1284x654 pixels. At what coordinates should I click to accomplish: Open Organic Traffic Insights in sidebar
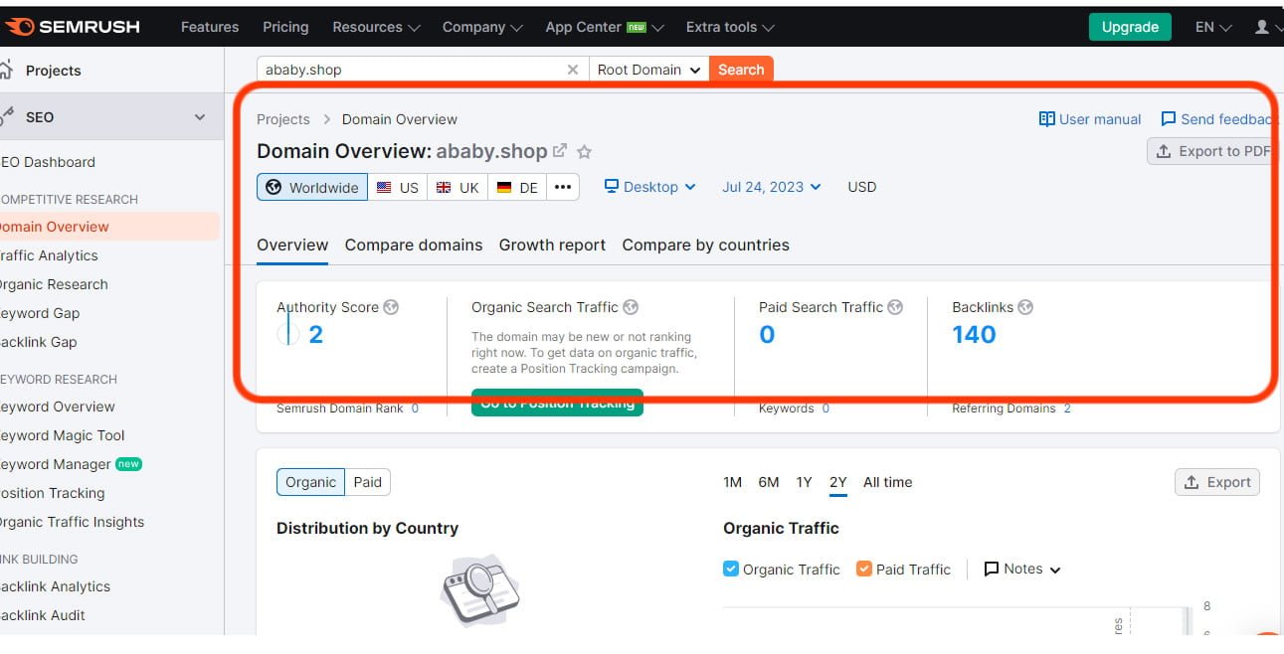click(x=71, y=522)
